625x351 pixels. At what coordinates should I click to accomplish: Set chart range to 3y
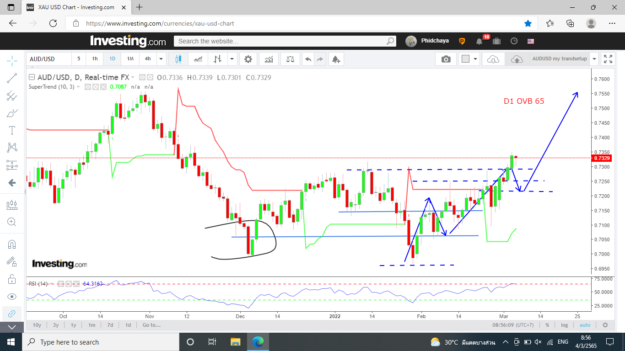coord(56,325)
